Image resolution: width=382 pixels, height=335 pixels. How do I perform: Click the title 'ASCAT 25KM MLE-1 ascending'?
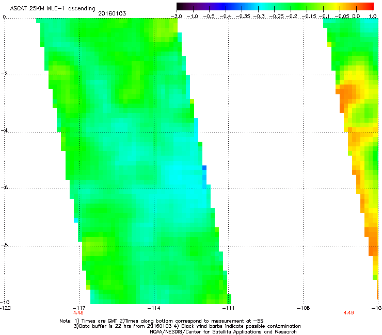pos(53,9)
